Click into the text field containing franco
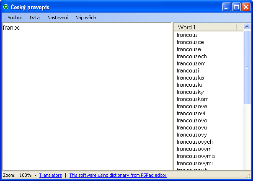 coord(87,96)
